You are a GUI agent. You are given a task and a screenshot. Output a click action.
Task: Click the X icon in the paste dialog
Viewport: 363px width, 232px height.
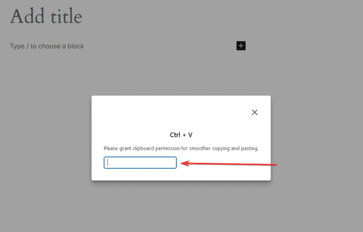pyautogui.click(x=255, y=112)
